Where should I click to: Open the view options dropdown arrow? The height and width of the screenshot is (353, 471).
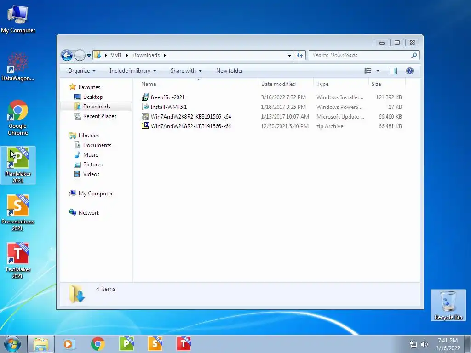pos(378,71)
